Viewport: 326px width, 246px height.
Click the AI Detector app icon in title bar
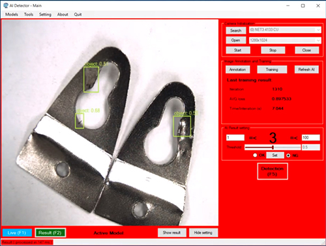(6, 6)
